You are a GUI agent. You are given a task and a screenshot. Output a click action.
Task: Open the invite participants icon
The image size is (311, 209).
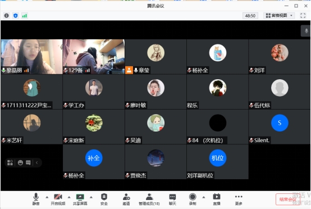point(126,199)
